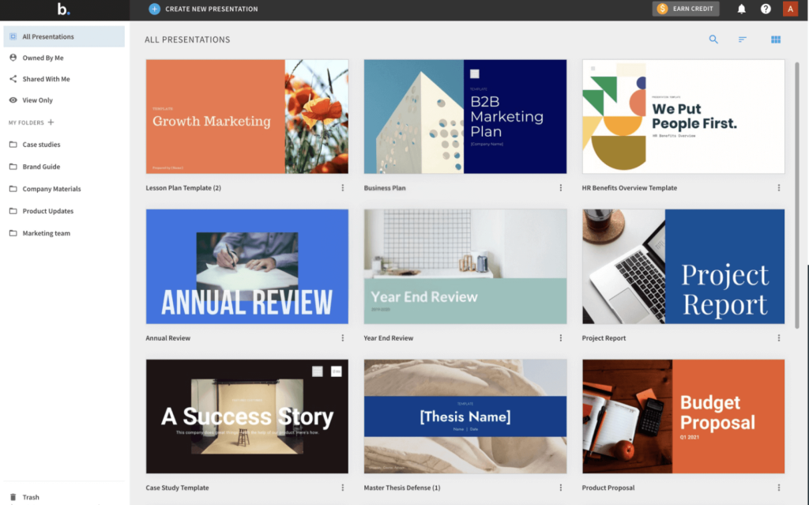
Task: Open the Brand Guide folder
Action: [41, 167]
